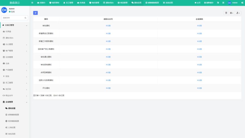
Task: Open 仪表盘 dashboard in sidebar
Action: [x=10, y=32]
